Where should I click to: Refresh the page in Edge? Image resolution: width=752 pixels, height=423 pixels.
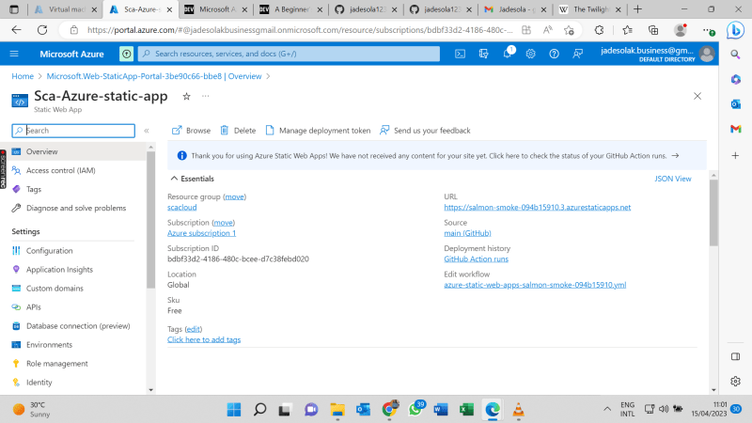tap(42, 30)
